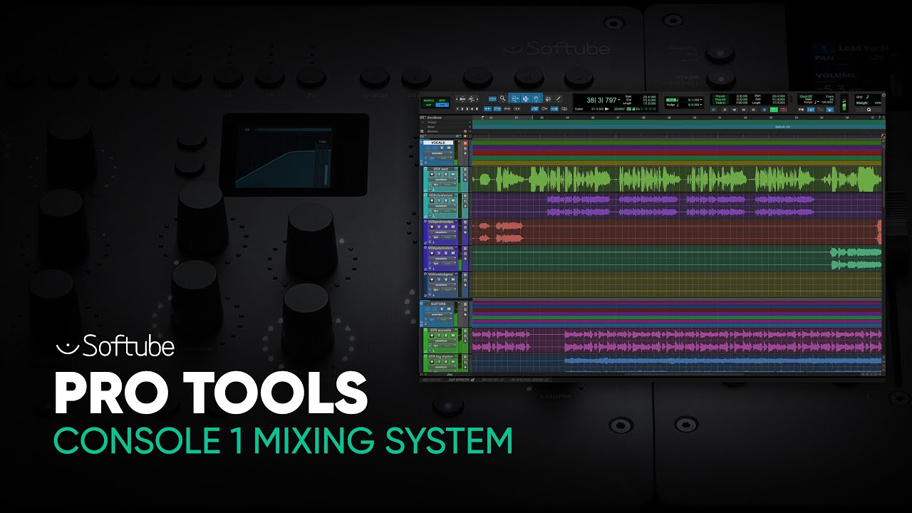The height and width of the screenshot is (513, 912).
Task: Click the Meter ruler label
Action: (x=430, y=127)
